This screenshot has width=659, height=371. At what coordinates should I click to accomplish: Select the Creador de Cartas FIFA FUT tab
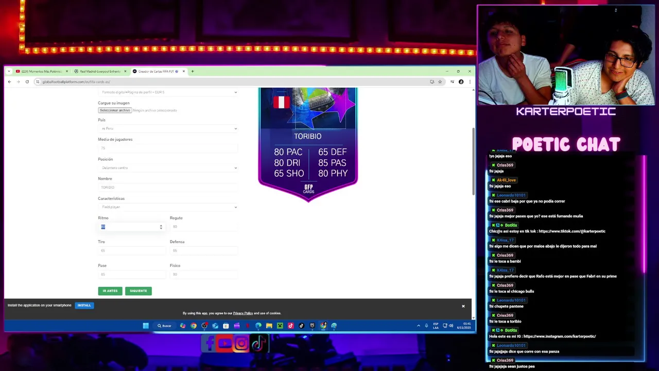pyautogui.click(x=159, y=71)
